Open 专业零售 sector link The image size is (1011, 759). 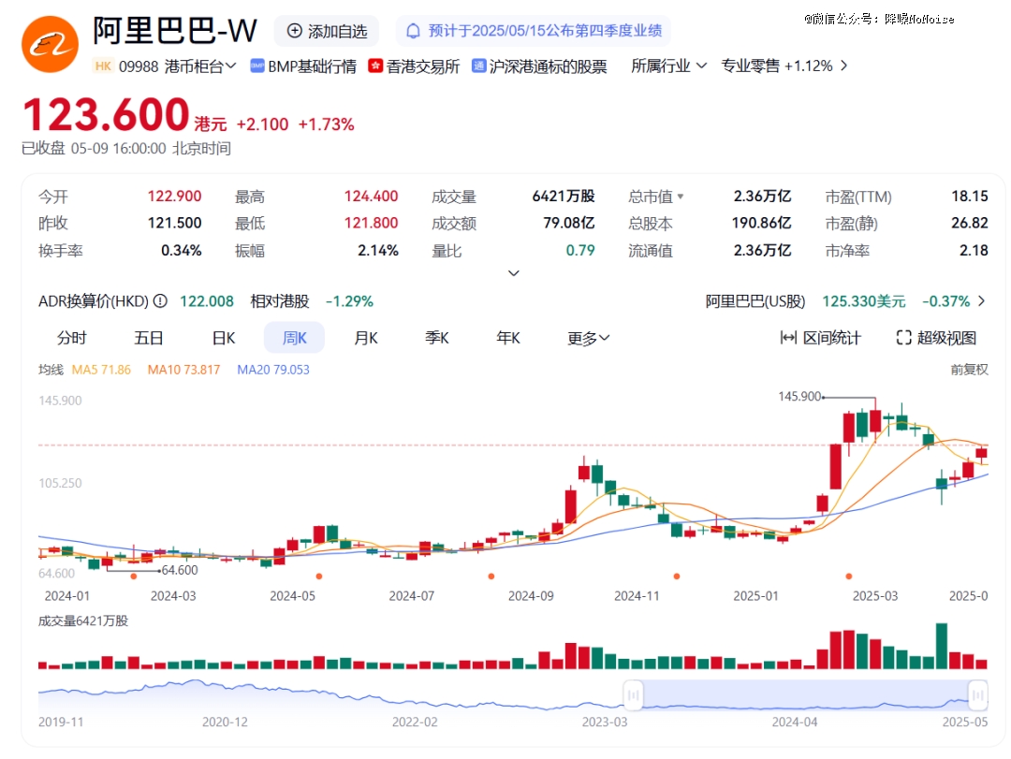click(784, 66)
